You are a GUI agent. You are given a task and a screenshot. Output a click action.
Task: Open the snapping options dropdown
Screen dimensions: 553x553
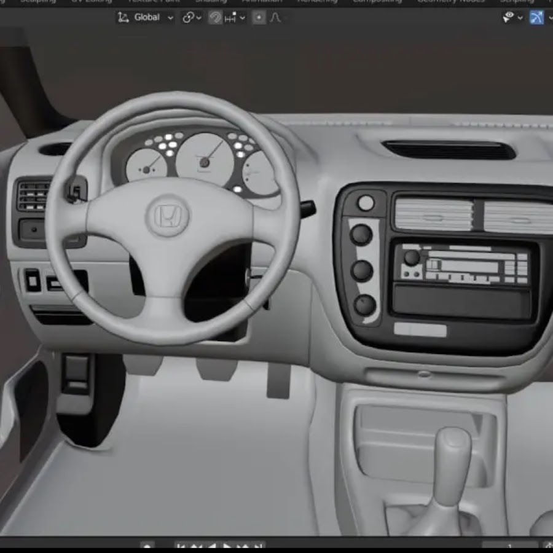point(235,17)
